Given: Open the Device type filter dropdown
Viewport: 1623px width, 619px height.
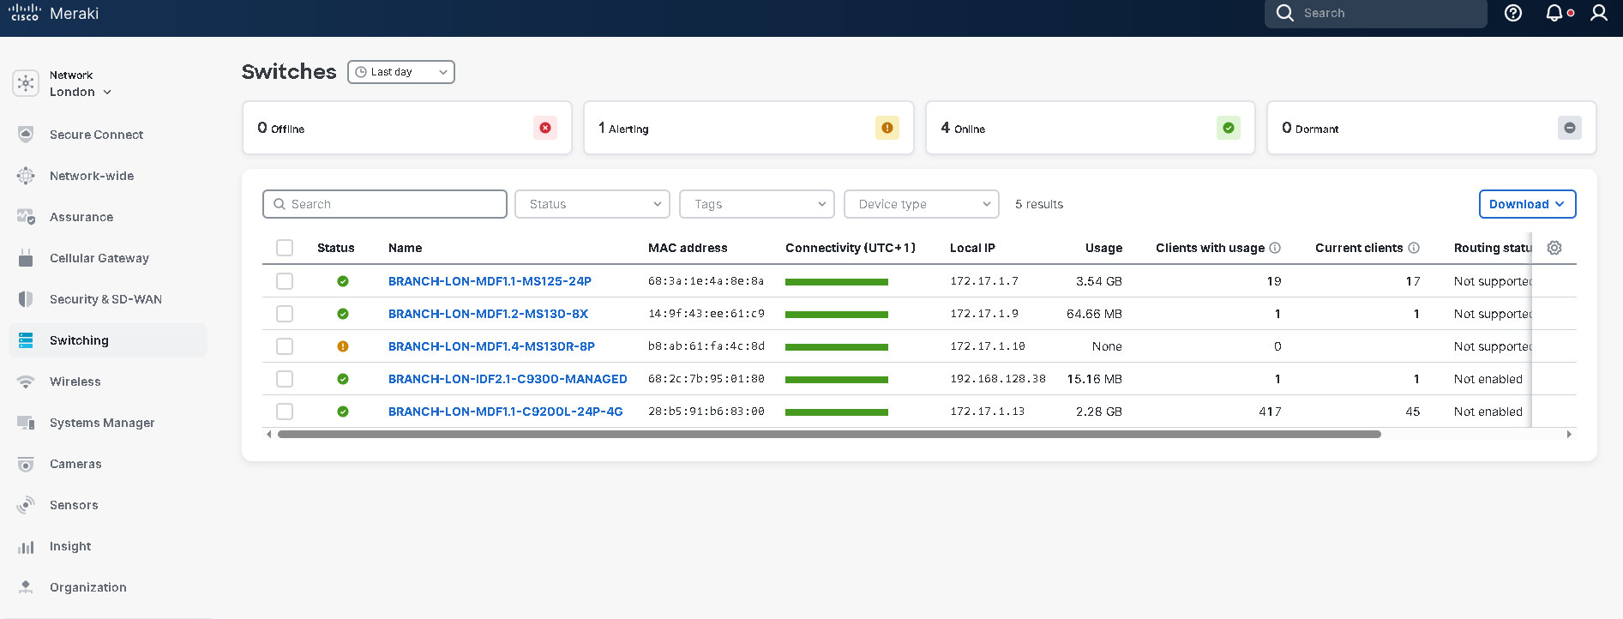Looking at the screenshot, I should [922, 204].
